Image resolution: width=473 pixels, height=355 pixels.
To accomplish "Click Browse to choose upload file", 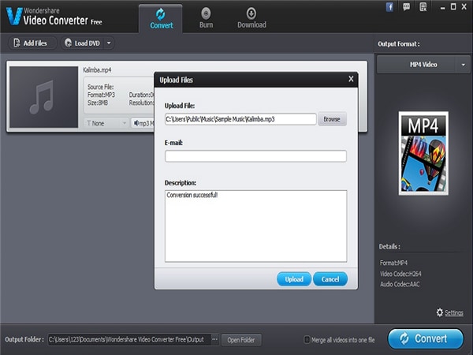I will [332, 119].
